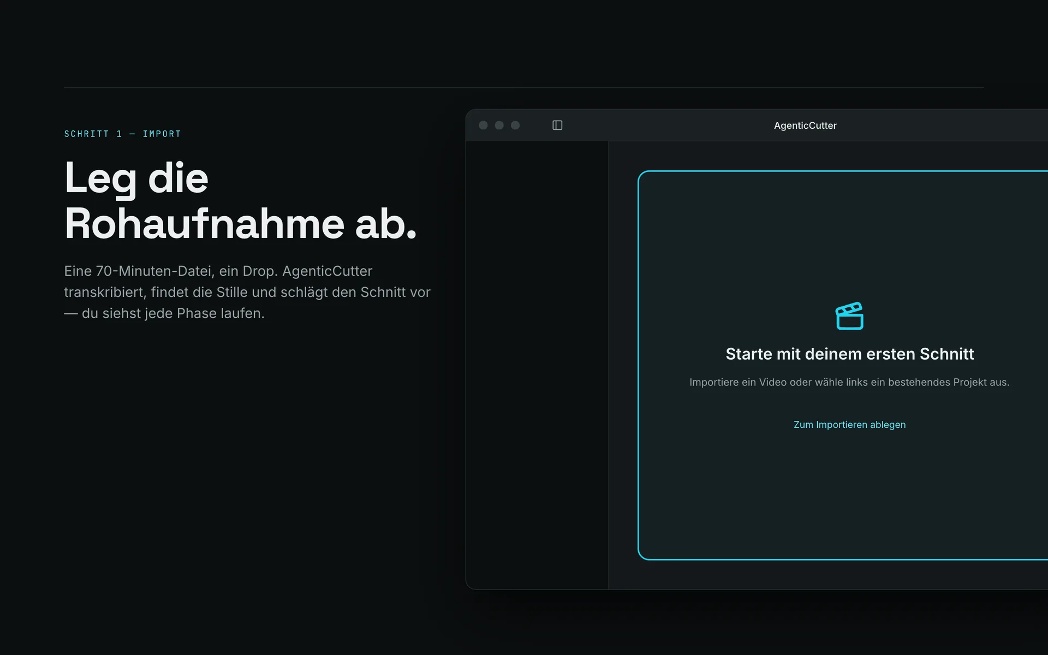The width and height of the screenshot is (1048, 655).
Task: Click the clapperboard icon in drop zone
Action: (849, 316)
